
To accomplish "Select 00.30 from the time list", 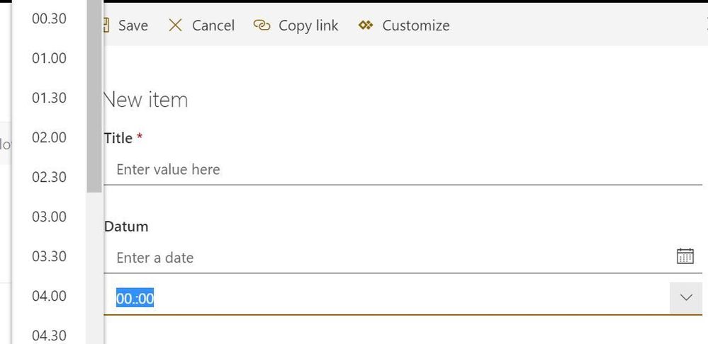I will [x=49, y=18].
